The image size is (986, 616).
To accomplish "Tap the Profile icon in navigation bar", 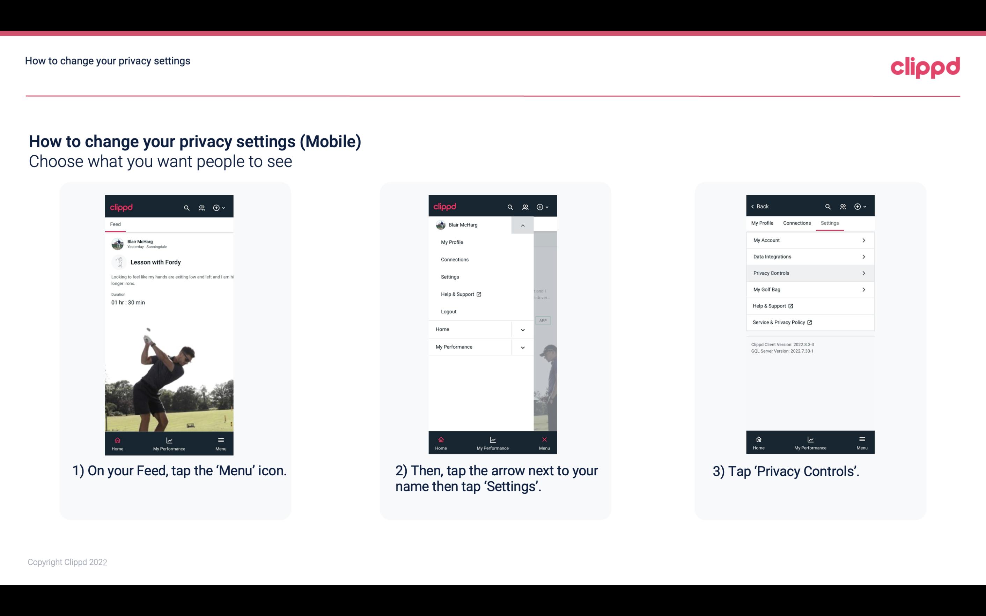I will 201,207.
